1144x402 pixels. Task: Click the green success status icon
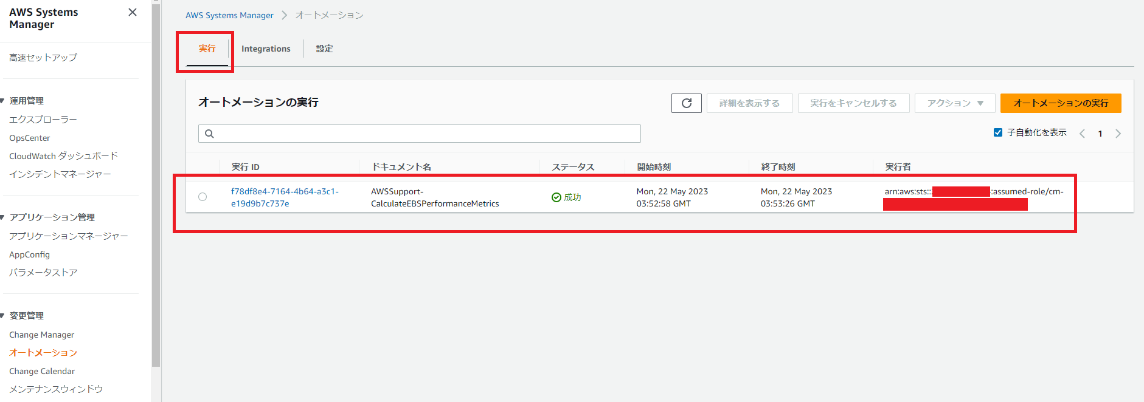556,197
